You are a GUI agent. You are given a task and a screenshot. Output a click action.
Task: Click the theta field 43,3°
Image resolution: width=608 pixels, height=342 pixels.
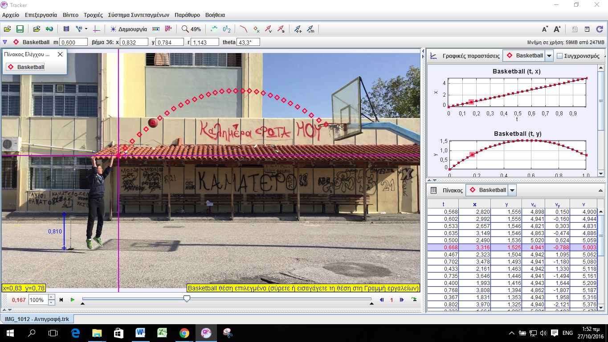[249, 42]
